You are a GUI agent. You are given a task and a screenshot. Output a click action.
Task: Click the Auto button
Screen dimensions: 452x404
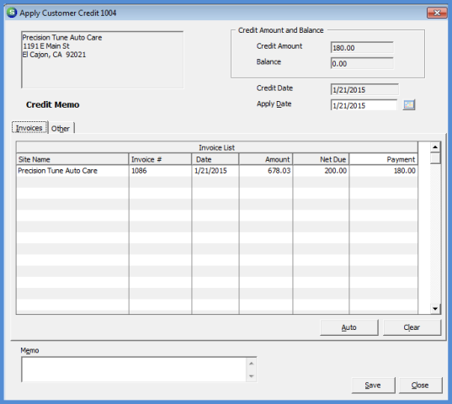(349, 327)
